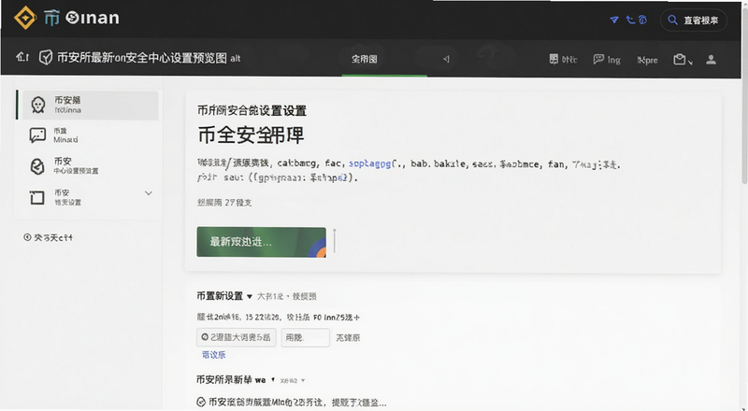Click the gold diamond logo icon
Screen dimensions: 748x411
coord(25,18)
